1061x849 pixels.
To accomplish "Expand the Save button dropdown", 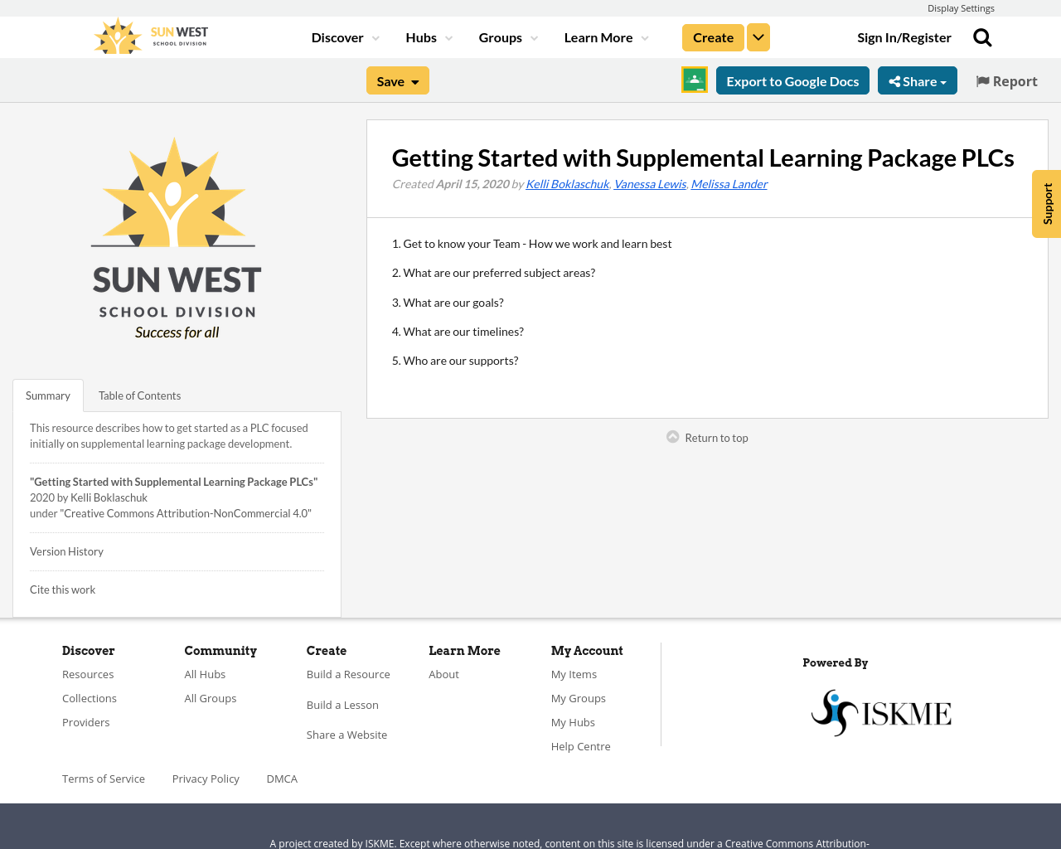I will (x=414, y=80).
